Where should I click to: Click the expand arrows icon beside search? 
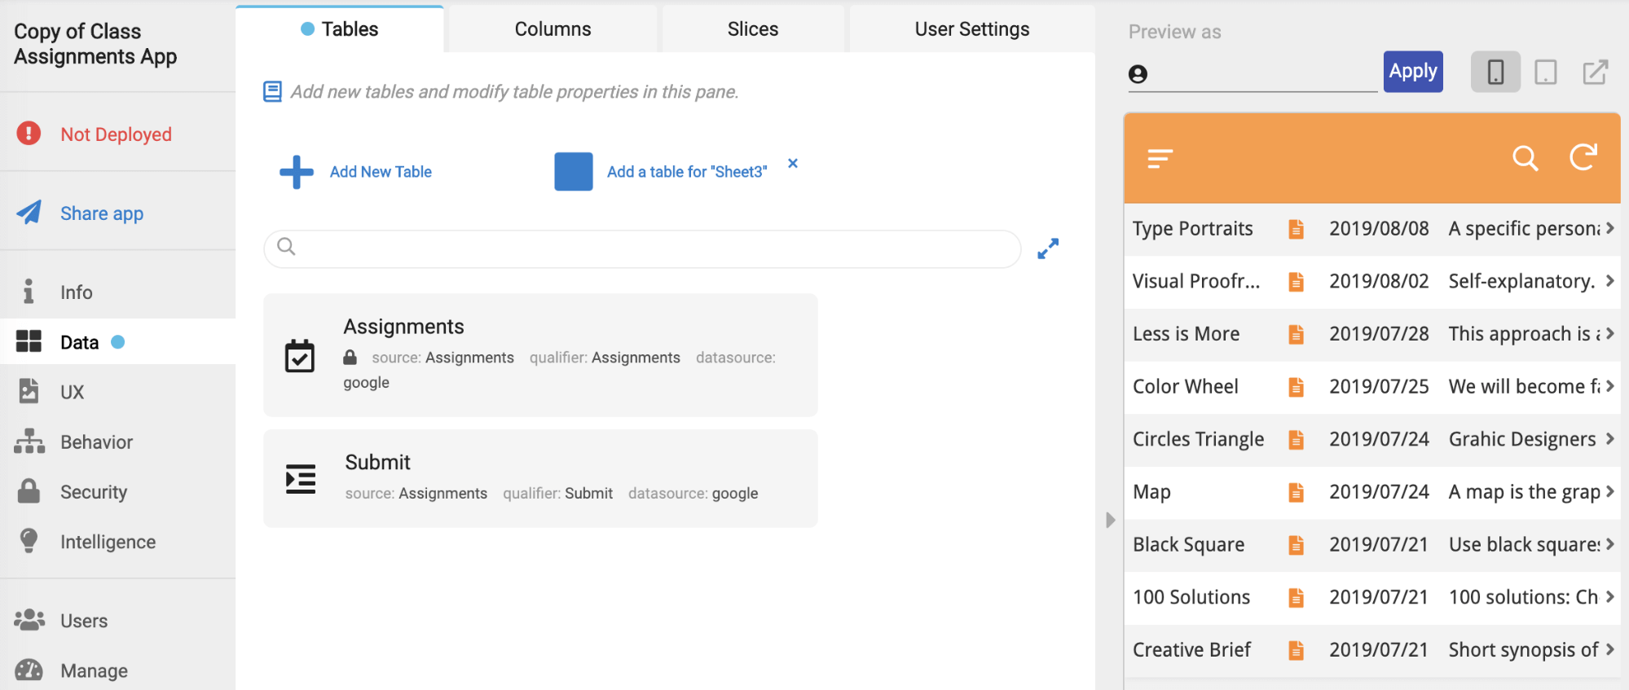[x=1048, y=248]
